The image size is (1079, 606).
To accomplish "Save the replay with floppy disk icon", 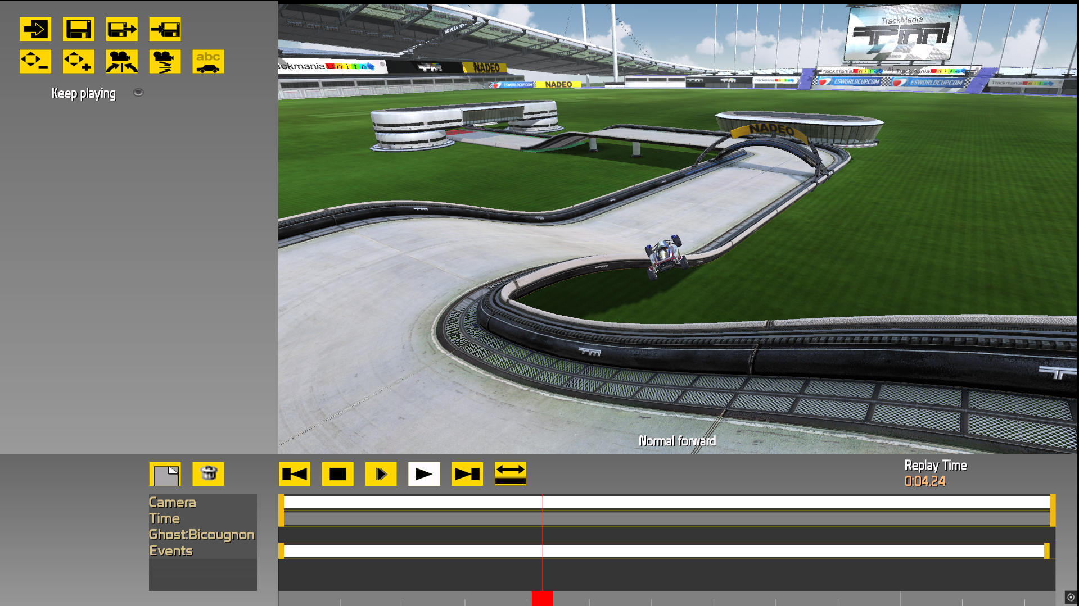I will point(79,29).
